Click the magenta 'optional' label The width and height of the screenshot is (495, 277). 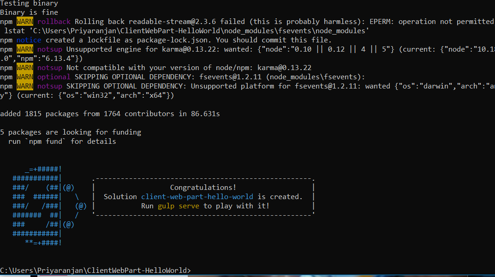pyautogui.click(x=54, y=77)
